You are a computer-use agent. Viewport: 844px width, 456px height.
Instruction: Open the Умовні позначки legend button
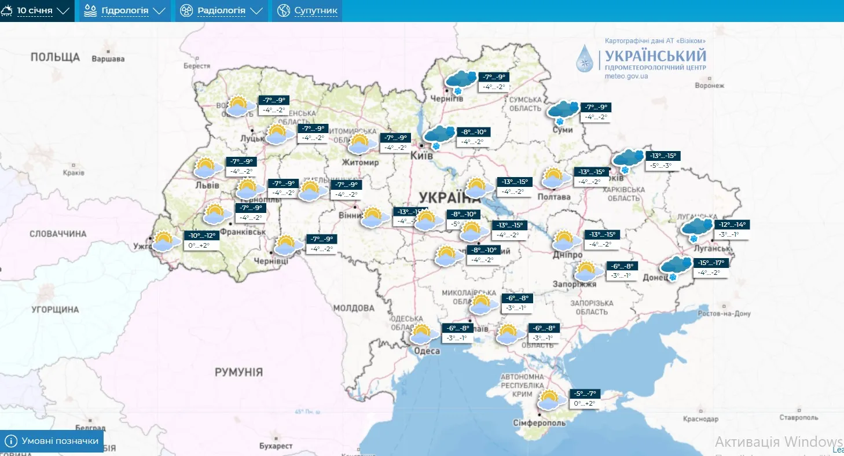52,441
